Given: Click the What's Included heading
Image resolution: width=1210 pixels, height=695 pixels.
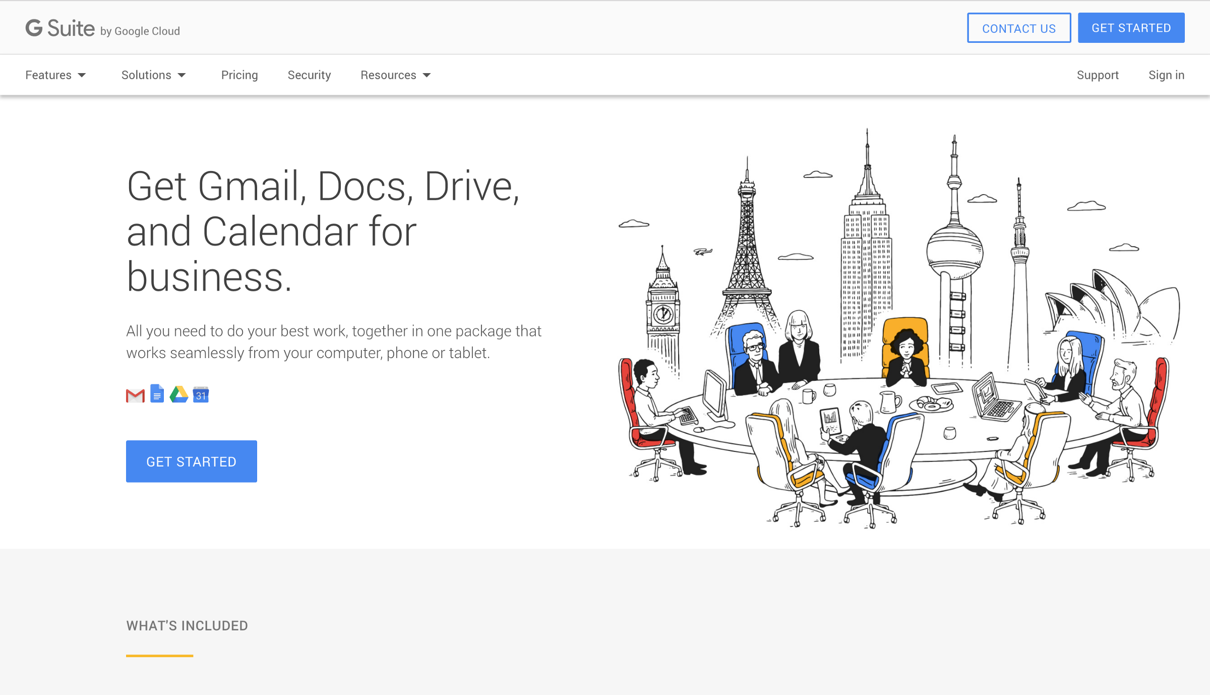Looking at the screenshot, I should point(187,626).
